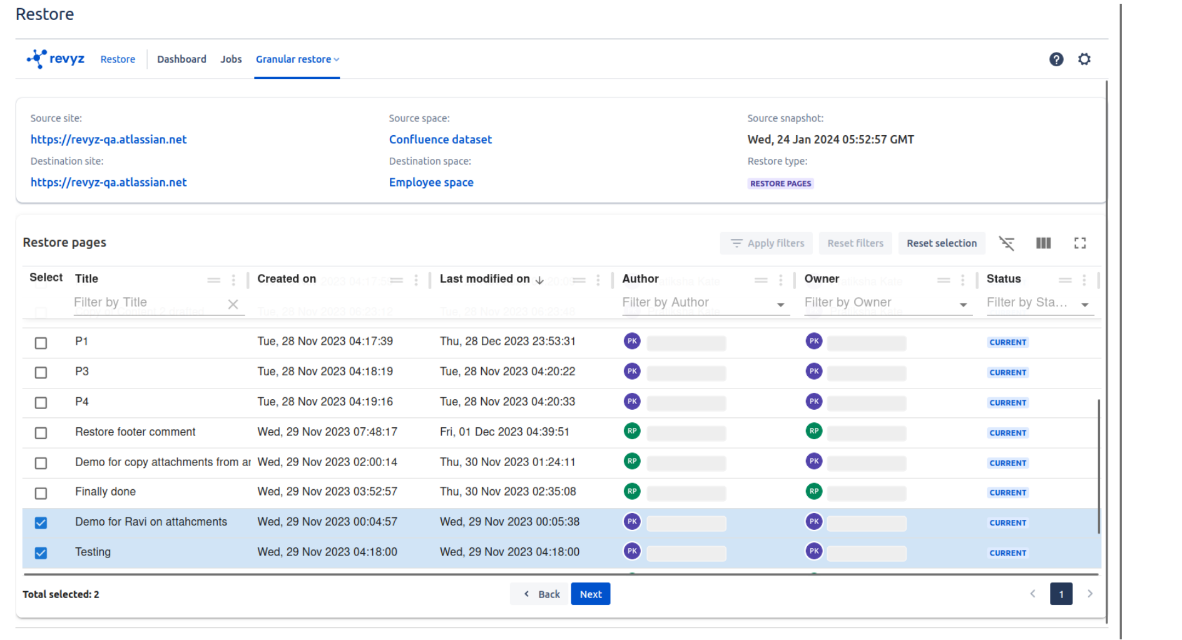The width and height of the screenshot is (1182, 640).
Task: Click PK author avatar in P1 row
Action: 632,341
